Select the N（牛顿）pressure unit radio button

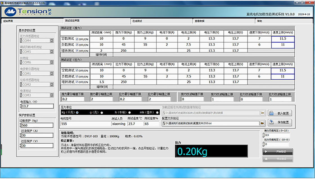[130, 113]
